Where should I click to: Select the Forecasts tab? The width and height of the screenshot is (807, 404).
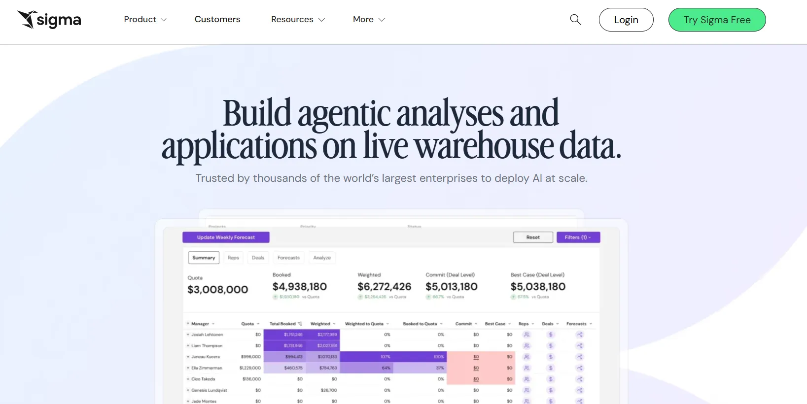point(288,258)
